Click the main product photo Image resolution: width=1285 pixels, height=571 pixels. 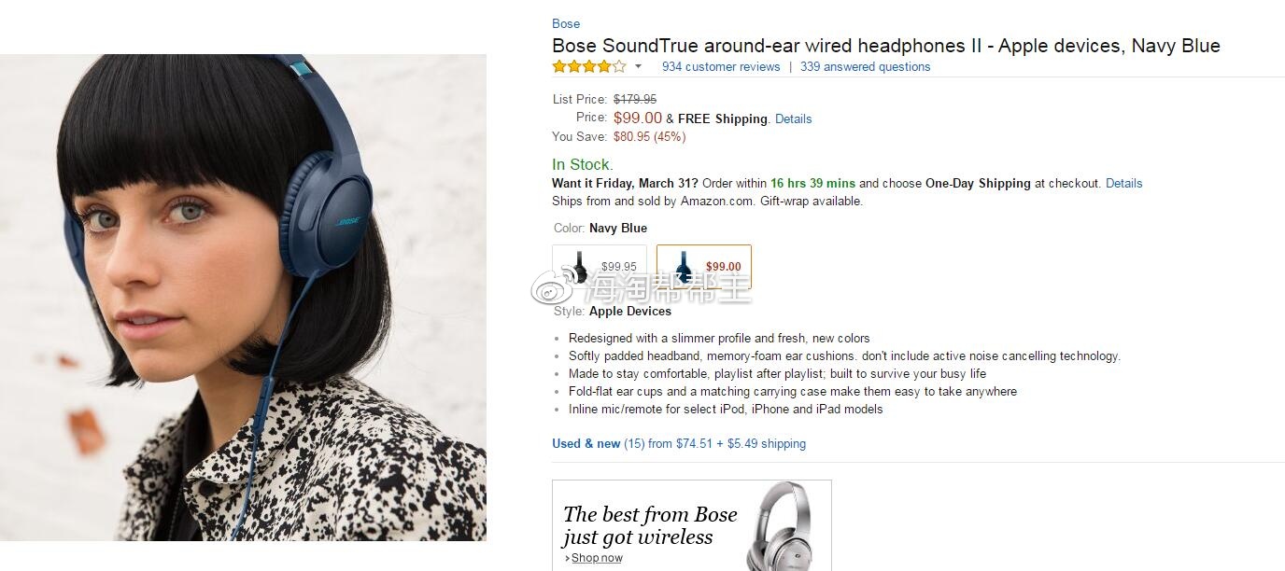[243, 298]
